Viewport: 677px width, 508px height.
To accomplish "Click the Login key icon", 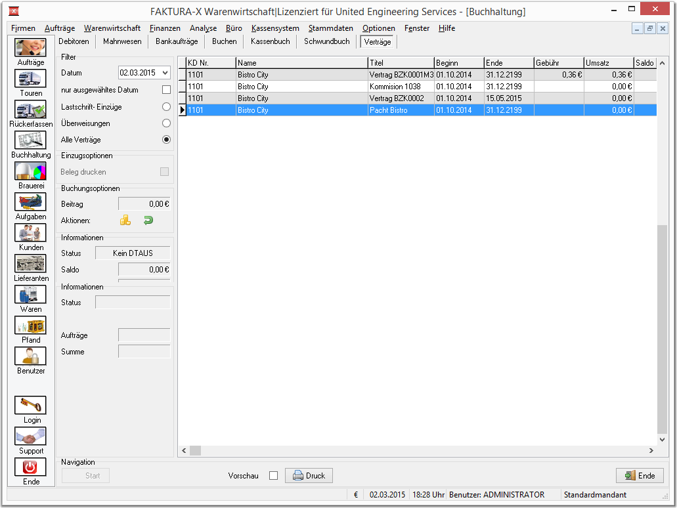I will [x=30, y=405].
